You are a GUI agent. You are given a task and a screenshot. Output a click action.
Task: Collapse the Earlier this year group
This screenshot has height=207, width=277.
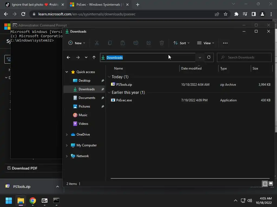[x=109, y=92]
